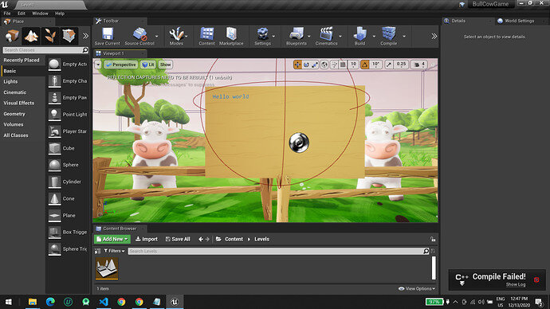Switch to the World Settings tab
This screenshot has height=309, width=550.
(x=520, y=21)
